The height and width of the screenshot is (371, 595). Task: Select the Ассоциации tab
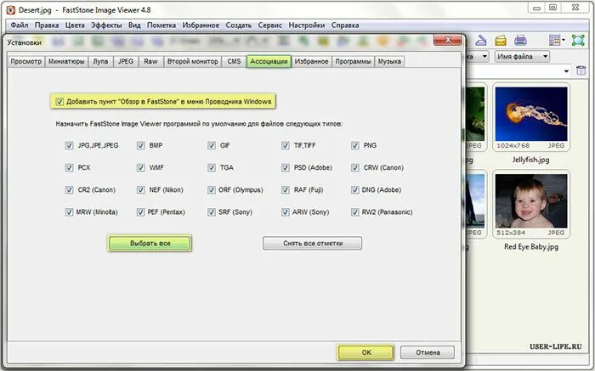click(x=269, y=61)
